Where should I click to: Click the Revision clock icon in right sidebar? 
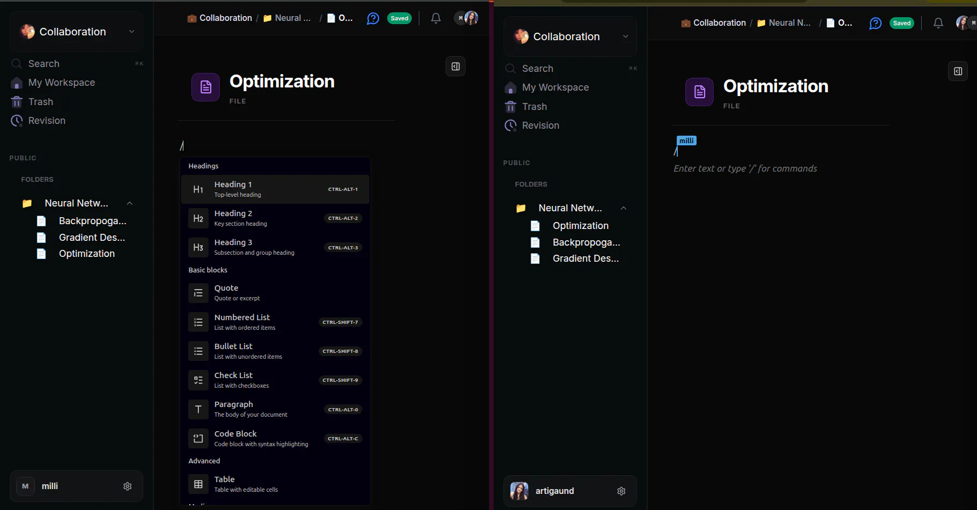click(x=510, y=125)
